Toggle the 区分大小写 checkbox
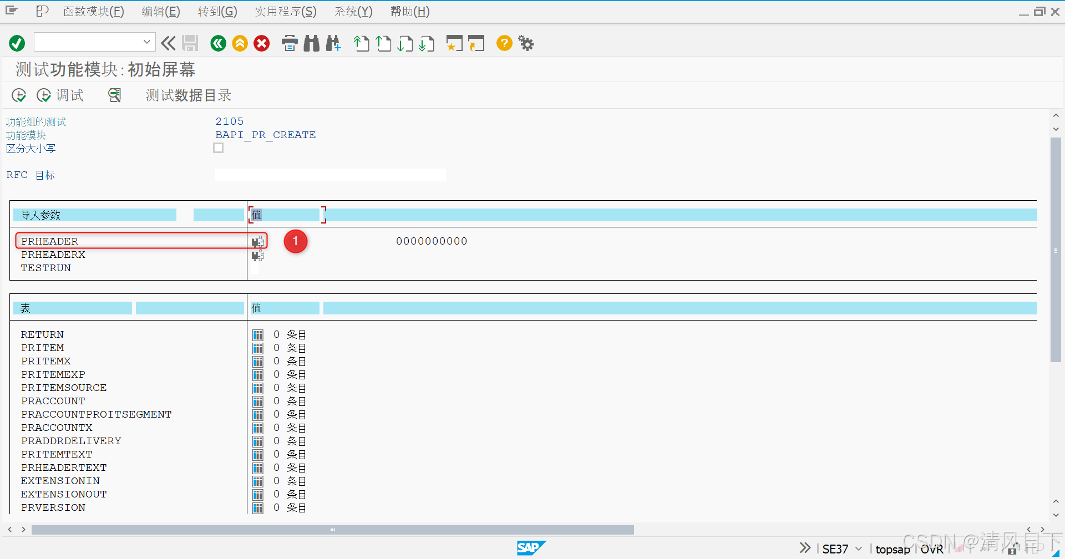This screenshot has width=1065, height=559. tap(219, 148)
